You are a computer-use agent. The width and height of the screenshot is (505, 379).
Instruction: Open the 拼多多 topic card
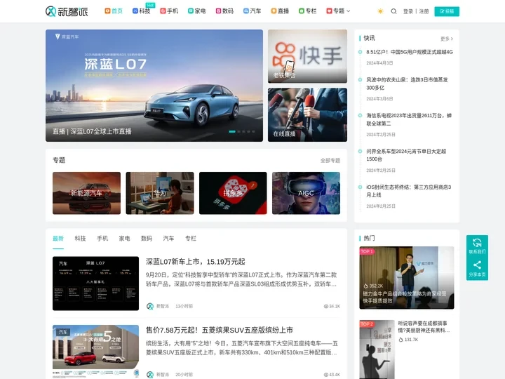coord(233,193)
